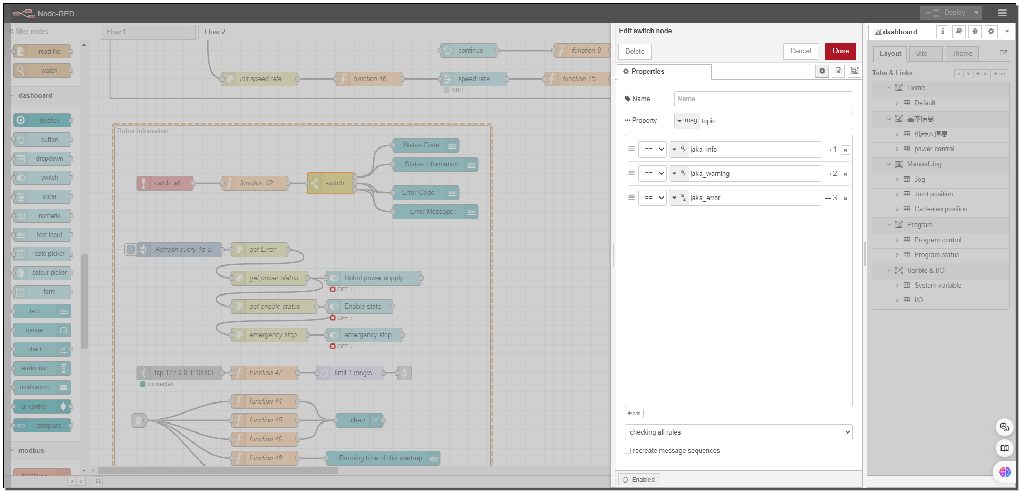Select the Theme tab in dashboard sidebar

tap(962, 54)
